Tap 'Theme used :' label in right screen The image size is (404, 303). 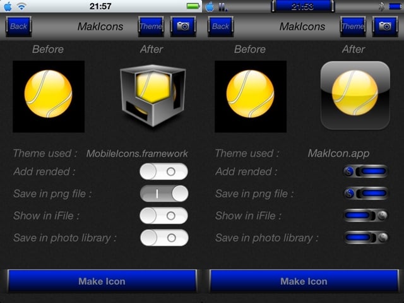point(247,153)
